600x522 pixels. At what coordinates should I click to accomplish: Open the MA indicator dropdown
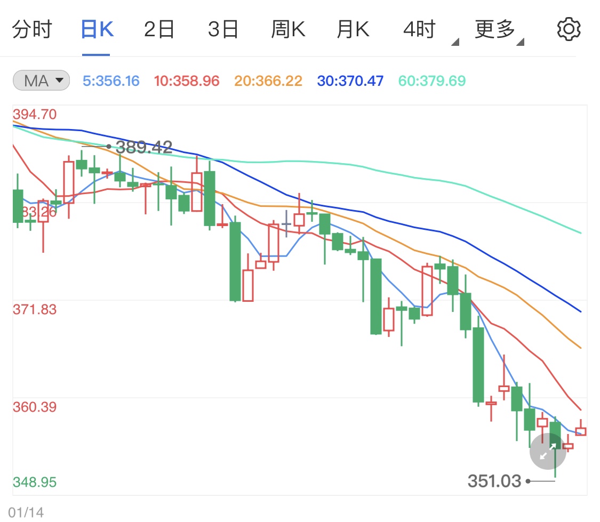pos(41,81)
